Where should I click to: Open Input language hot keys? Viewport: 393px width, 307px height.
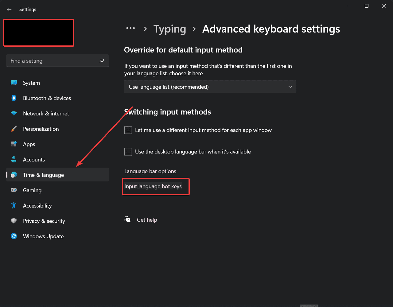tap(153, 186)
